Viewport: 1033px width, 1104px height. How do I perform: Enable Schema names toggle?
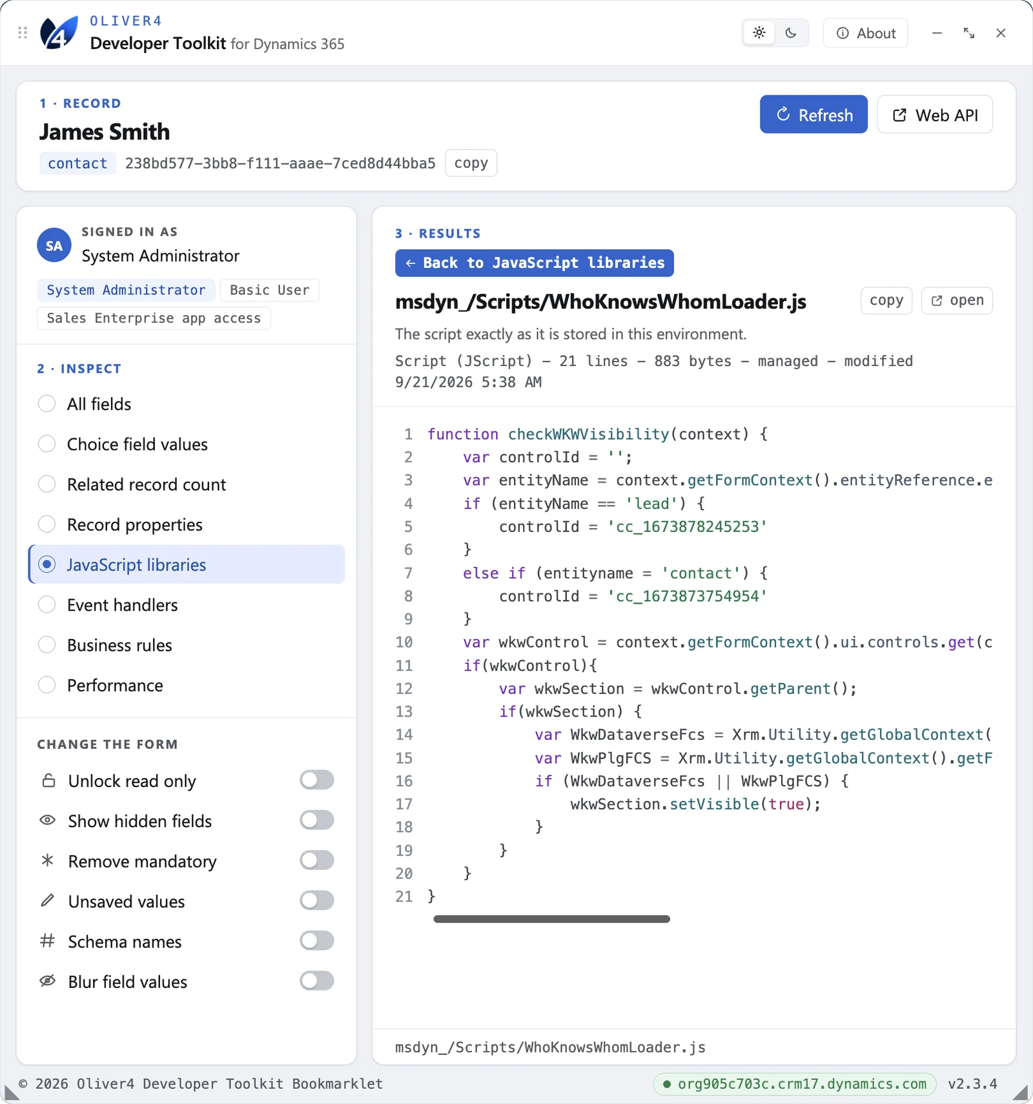(x=316, y=940)
